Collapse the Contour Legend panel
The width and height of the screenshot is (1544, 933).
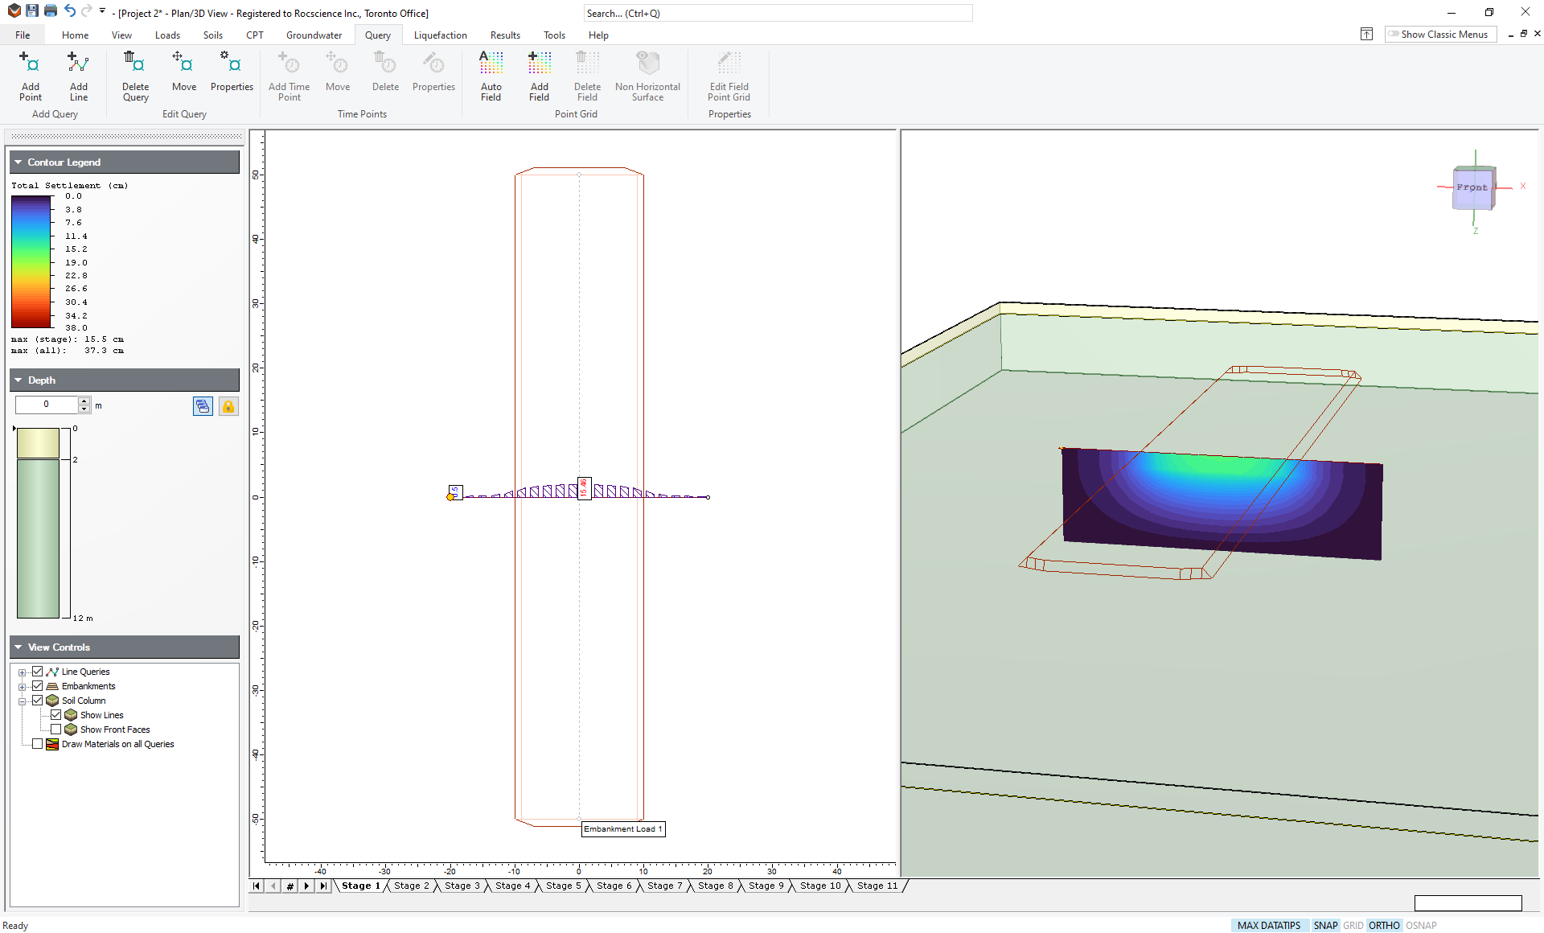[x=18, y=162]
